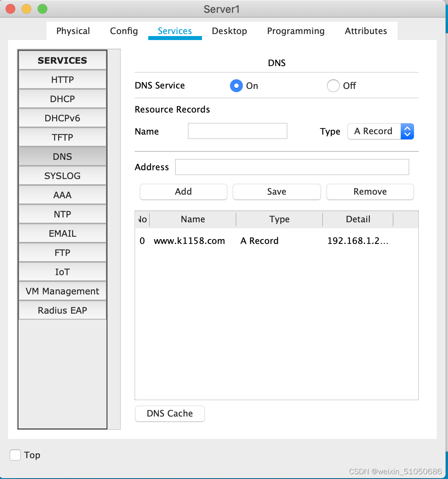Select the NTP service

[x=62, y=214]
